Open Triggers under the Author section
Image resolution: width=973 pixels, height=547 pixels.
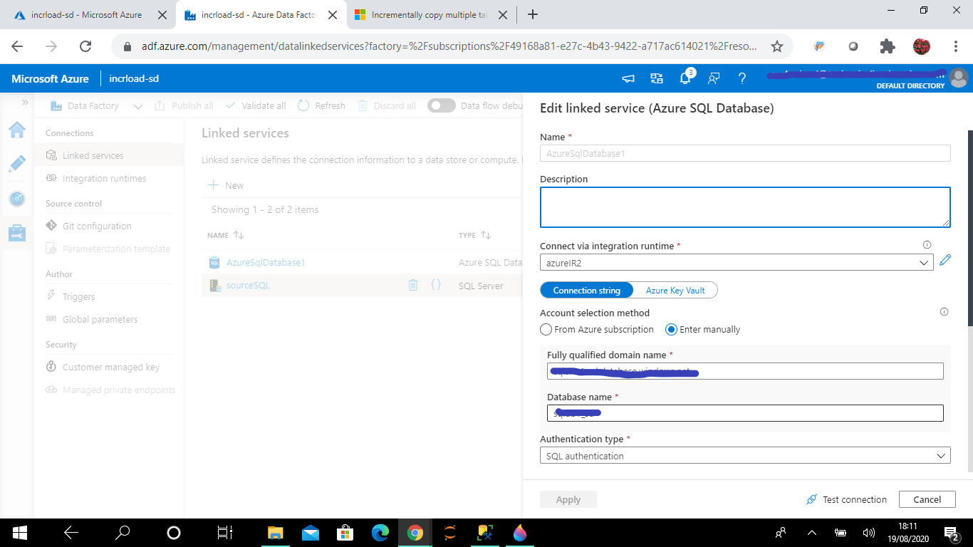pyautogui.click(x=78, y=296)
